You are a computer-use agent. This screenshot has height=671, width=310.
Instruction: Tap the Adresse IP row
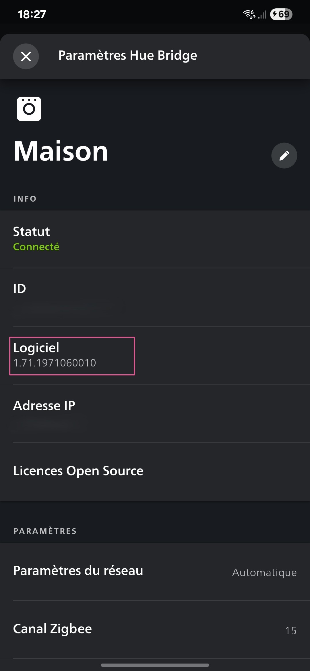tap(155, 413)
